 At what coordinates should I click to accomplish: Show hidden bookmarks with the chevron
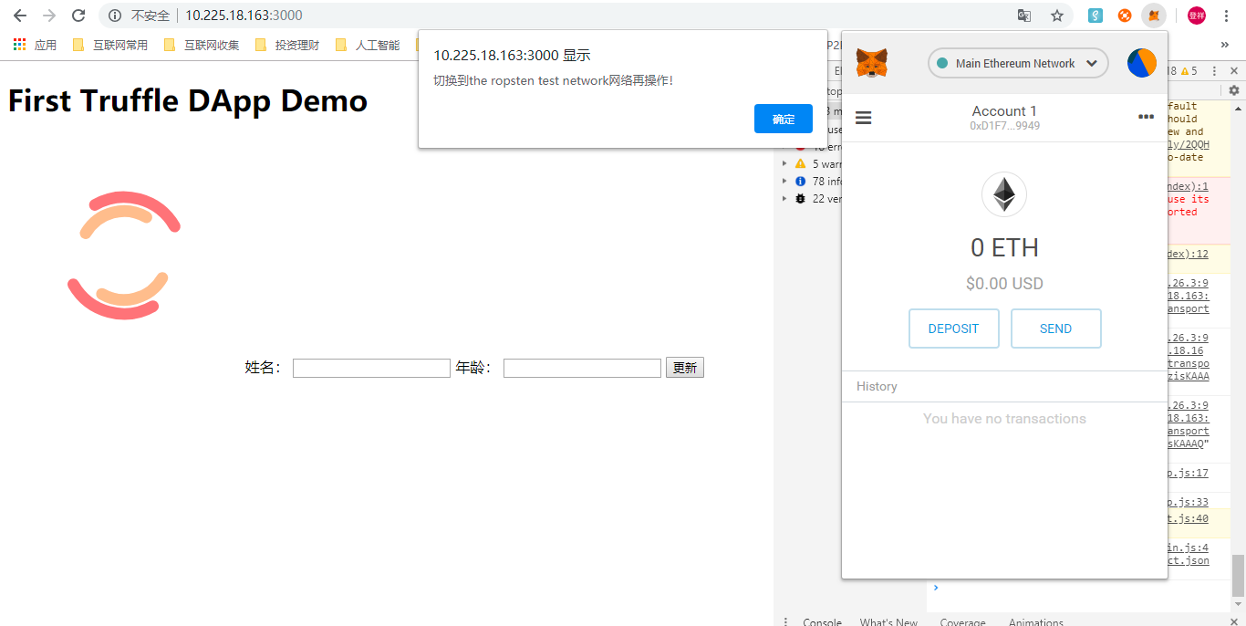[x=1224, y=45]
